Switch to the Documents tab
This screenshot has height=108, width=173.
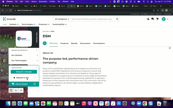coord(85,43)
